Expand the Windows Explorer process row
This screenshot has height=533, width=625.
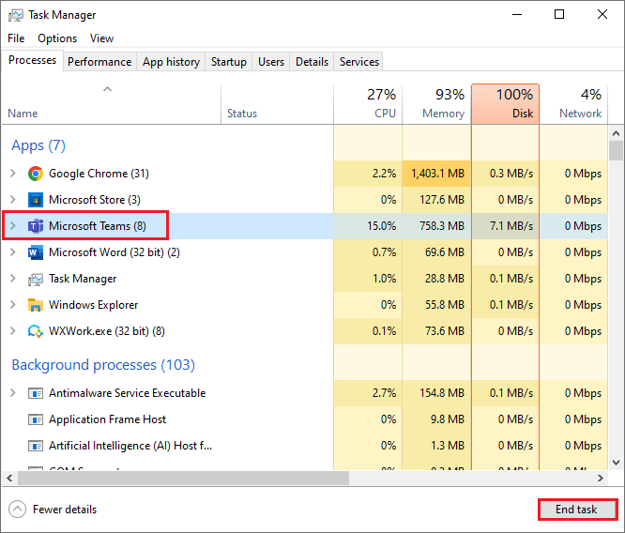click(x=13, y=305)
